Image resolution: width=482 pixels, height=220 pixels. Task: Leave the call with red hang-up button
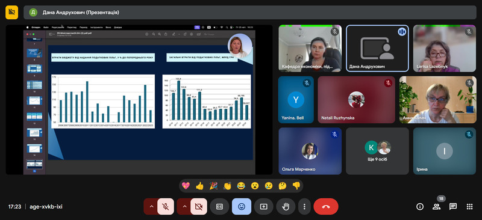click(326, 207)
